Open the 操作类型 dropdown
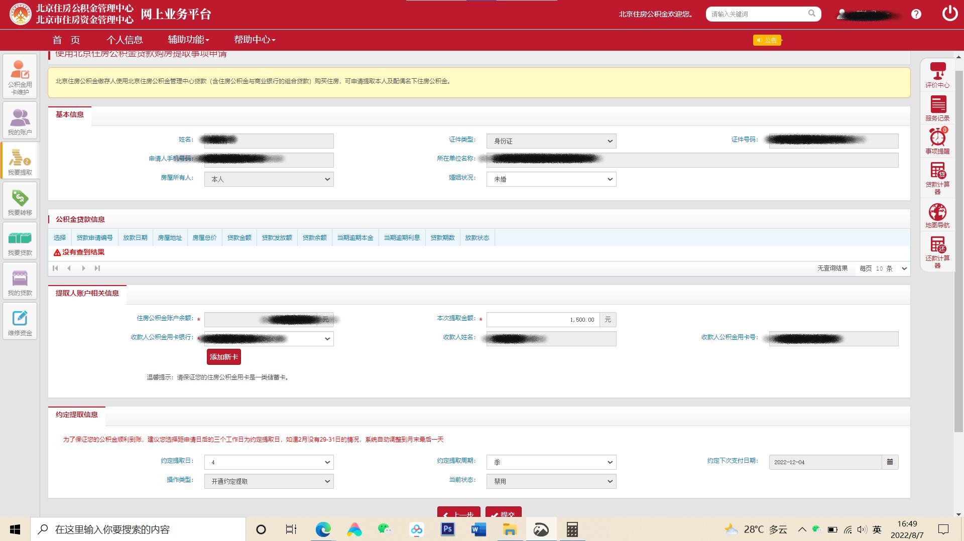The height and width of the screenshot is (541, 964). 269,481
